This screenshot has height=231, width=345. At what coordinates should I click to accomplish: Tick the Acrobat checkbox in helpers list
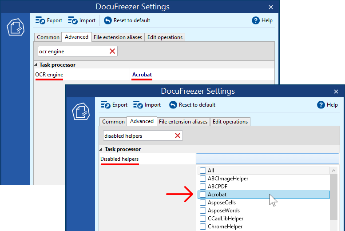[203, 195]
